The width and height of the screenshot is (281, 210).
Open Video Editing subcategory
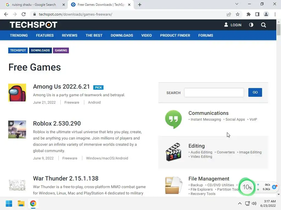[201, 157]
